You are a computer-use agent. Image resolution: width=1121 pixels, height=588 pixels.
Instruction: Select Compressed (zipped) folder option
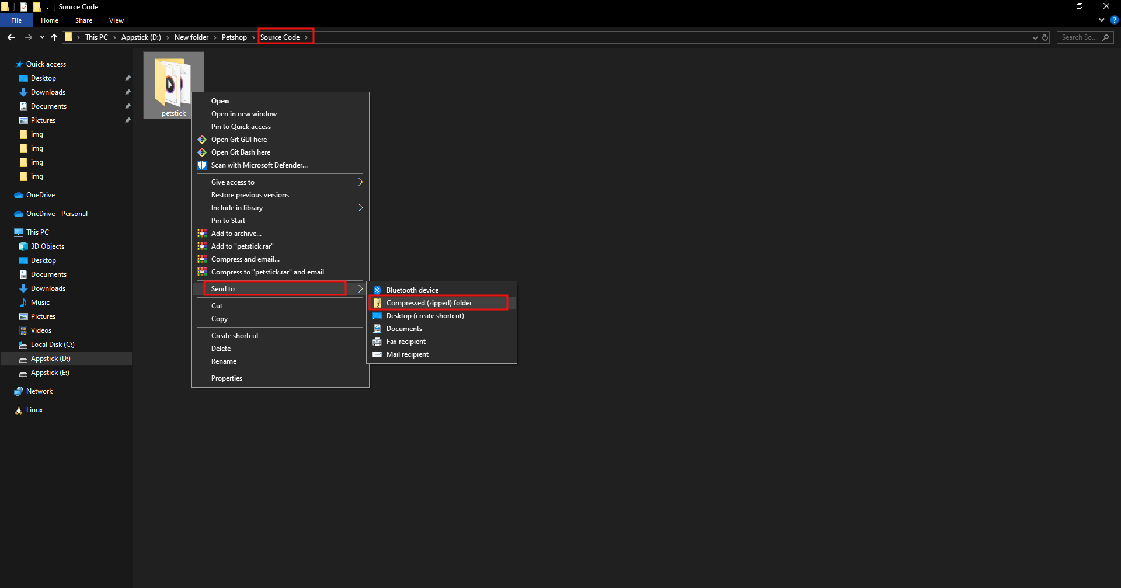(429, 303)
